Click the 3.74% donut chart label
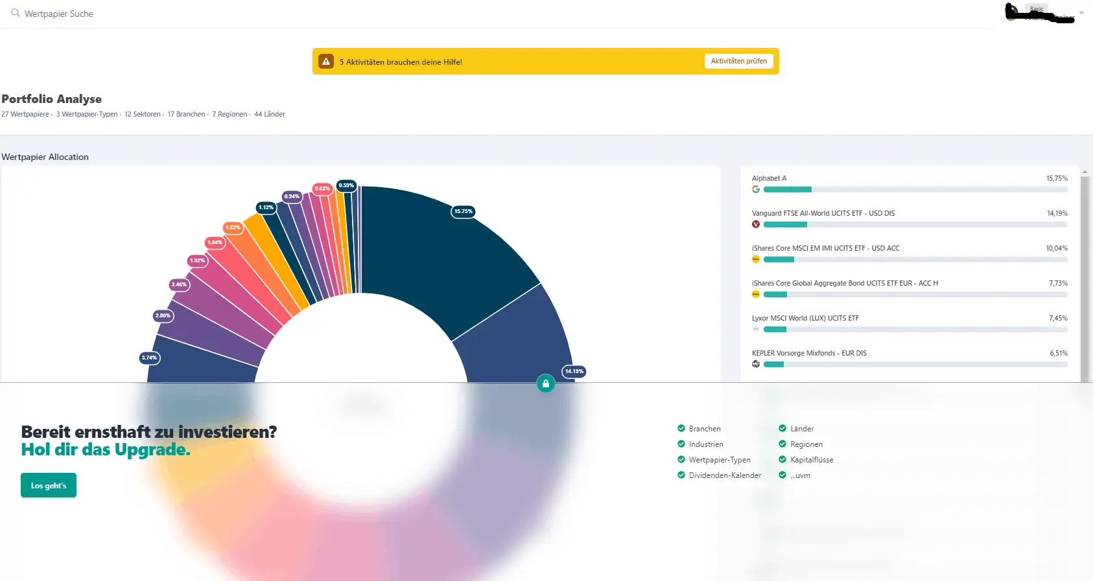 pos(149,358)
